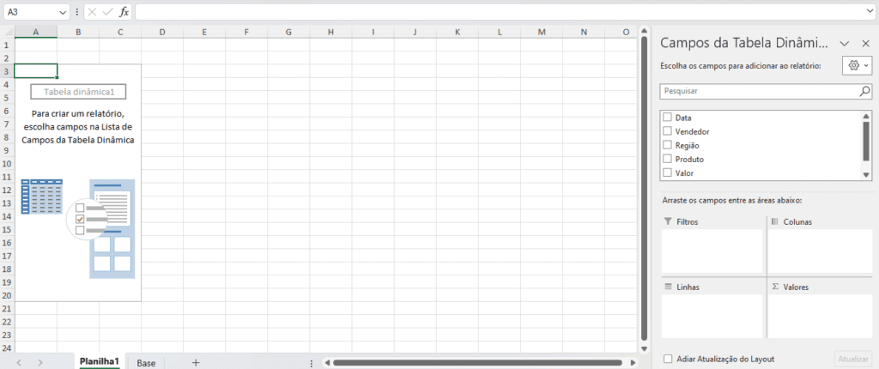Select row header 1

[x=7, y=45]
